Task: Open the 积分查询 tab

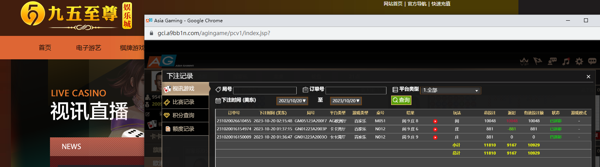Action: [x=185, y=115]
